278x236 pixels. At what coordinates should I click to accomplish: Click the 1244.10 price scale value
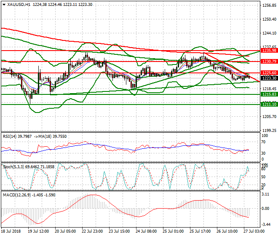(269, 33)
